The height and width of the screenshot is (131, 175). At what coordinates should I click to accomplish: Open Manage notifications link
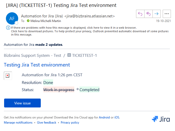pos(18,123)
